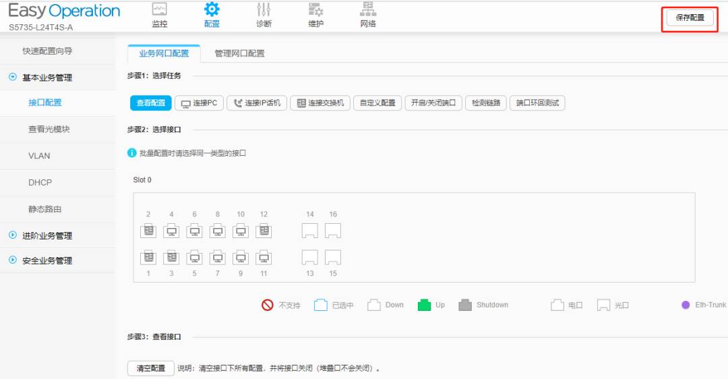Select port 2 on Slot 0
Screen dimensions: 728x379
coord(148,231)
